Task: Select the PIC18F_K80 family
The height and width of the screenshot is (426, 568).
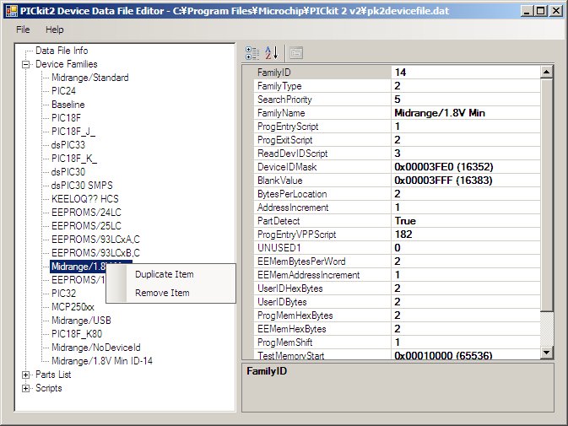Action: pos(77,334)
